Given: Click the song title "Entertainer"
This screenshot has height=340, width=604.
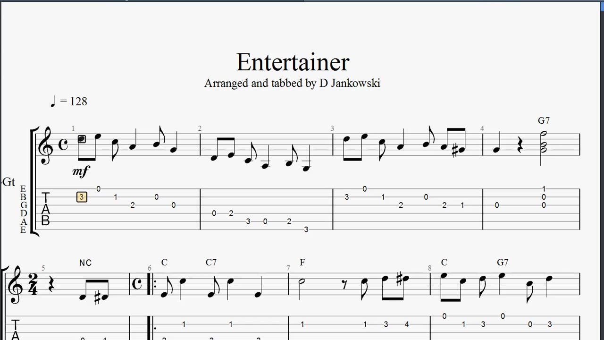Looking at the screenshot, I should [293, 62].
